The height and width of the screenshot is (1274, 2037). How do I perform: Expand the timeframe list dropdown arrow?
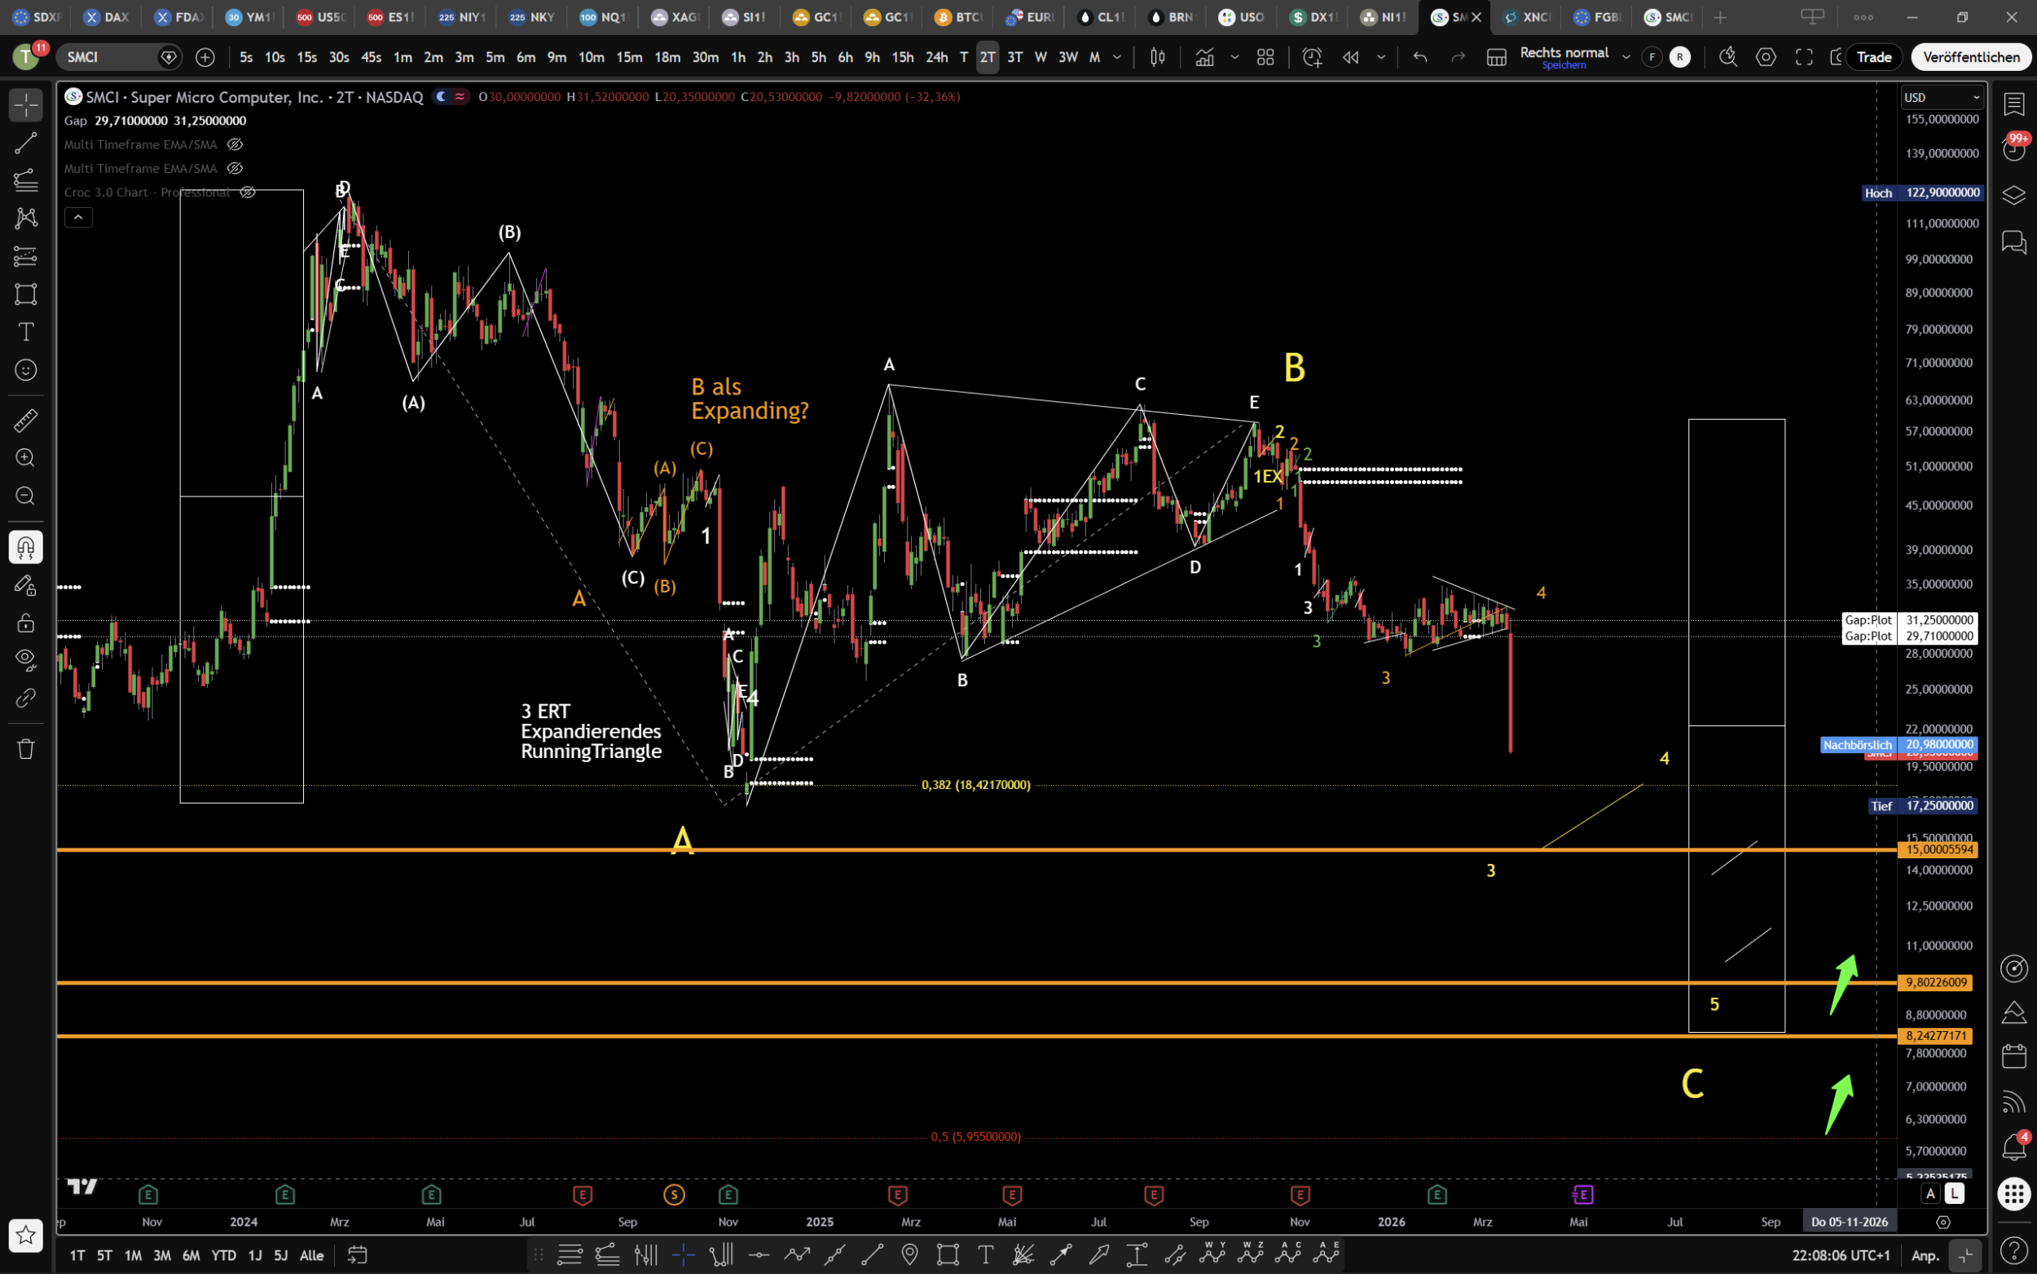[1117, 57]
